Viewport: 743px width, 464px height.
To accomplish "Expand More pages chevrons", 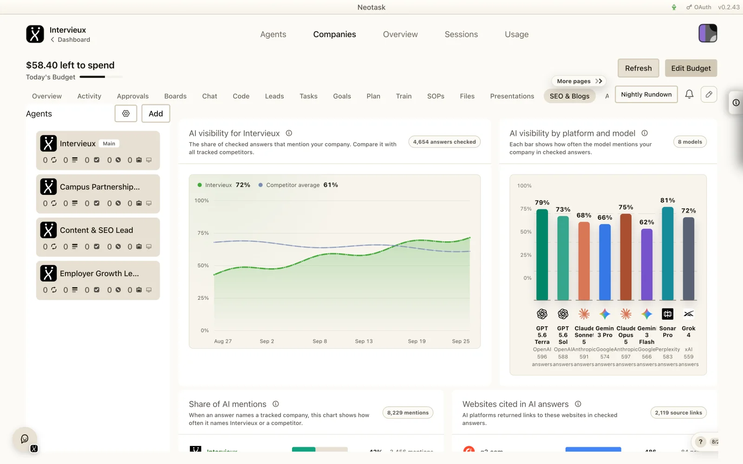I will (x=599, y=81).
